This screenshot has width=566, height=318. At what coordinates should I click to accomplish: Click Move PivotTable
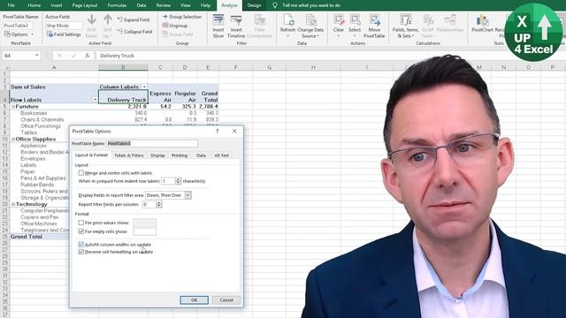coord(374,26)
